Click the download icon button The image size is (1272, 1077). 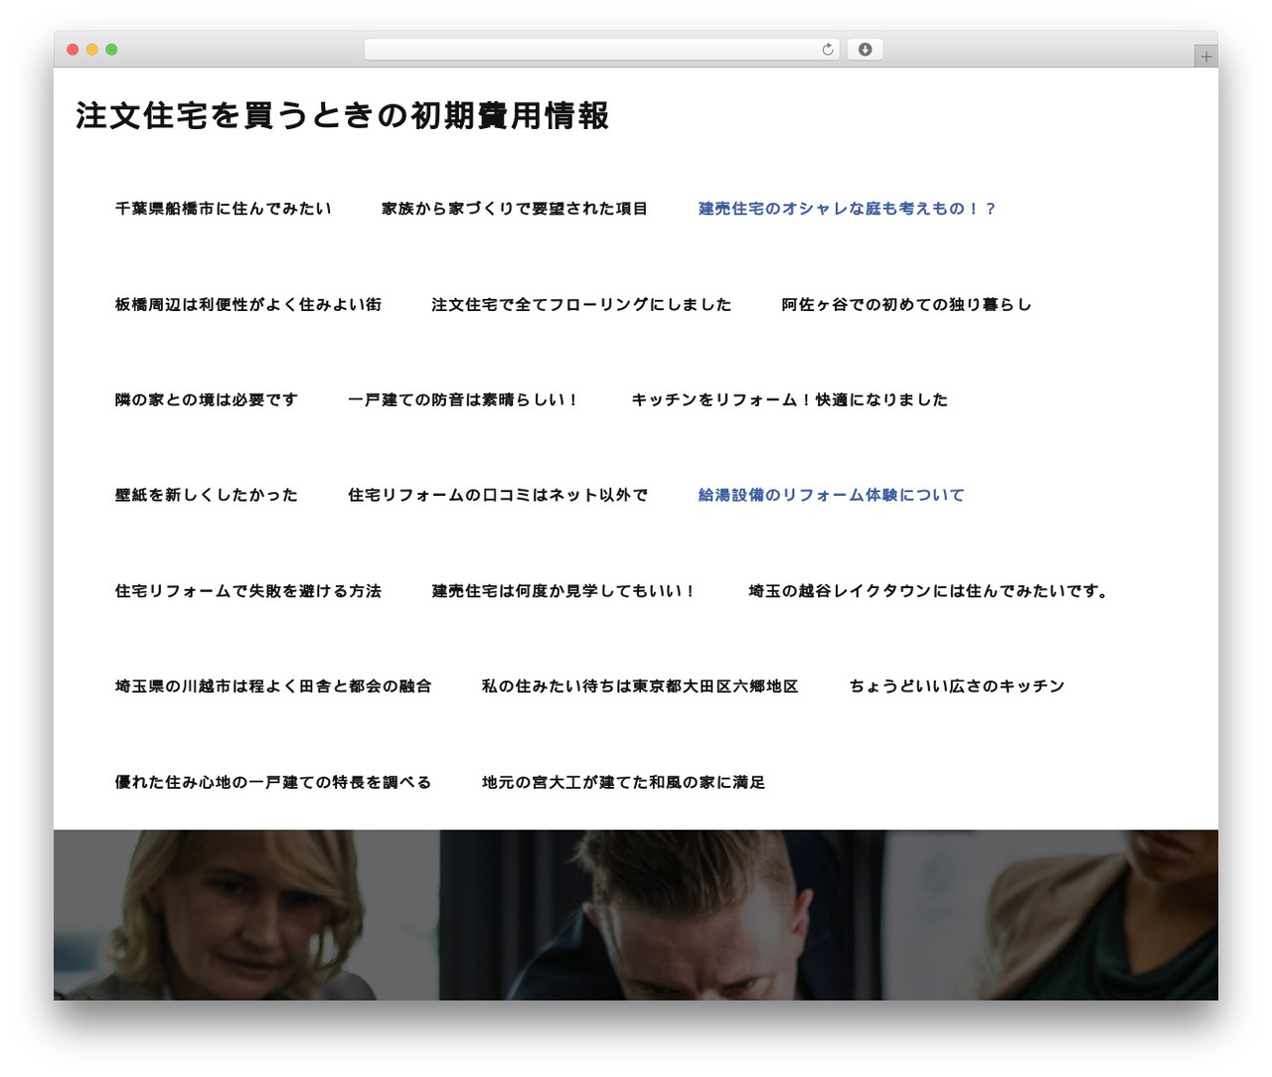point(865,50)
